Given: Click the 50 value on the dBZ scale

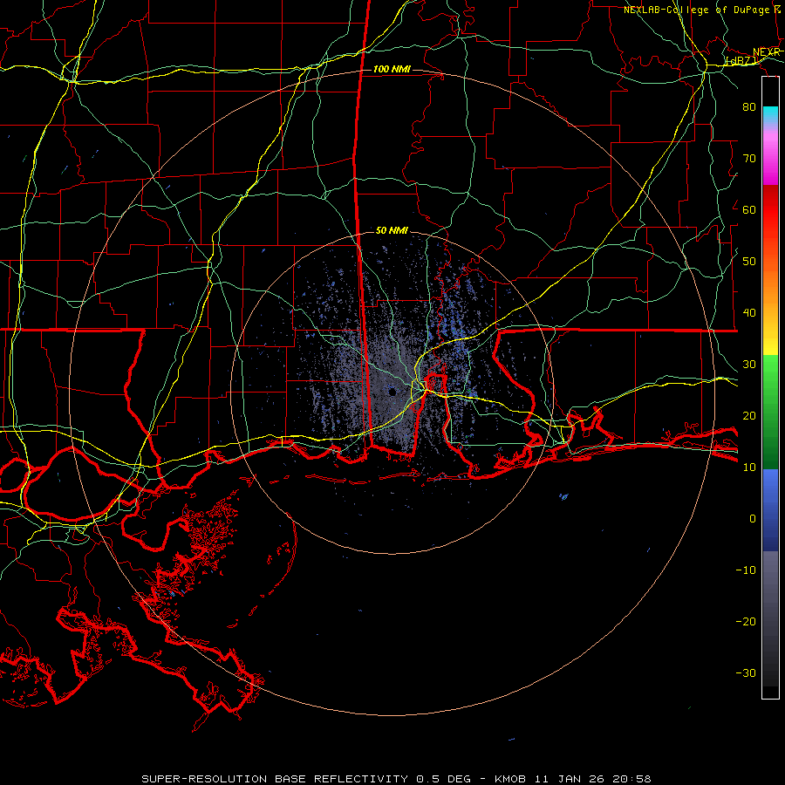Looking at the screenshot, I should pyautogui.click(x=749, y=262).
